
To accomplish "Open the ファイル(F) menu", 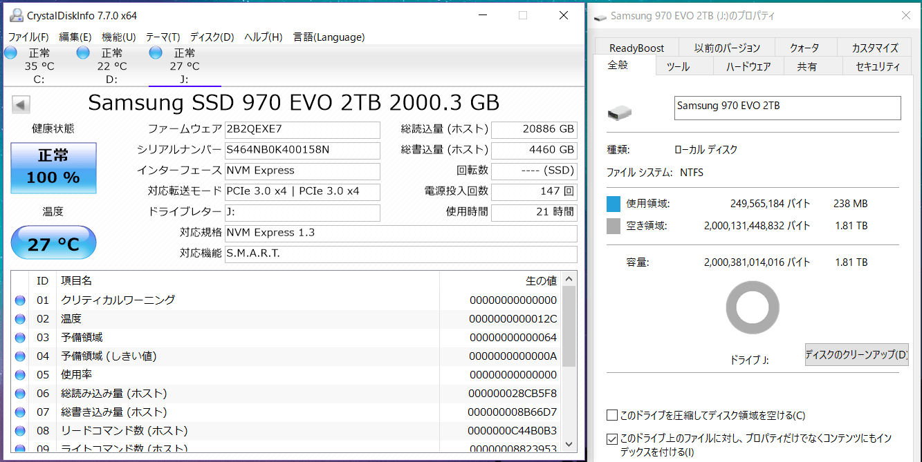I will 28,37.
